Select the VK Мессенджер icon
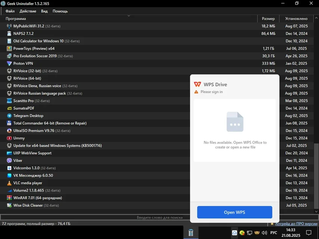 (9, 176)
